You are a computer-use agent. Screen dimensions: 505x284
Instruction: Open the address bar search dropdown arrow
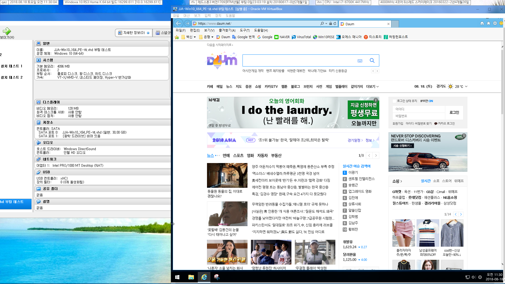pyautogui.click(x=326, y=23)
